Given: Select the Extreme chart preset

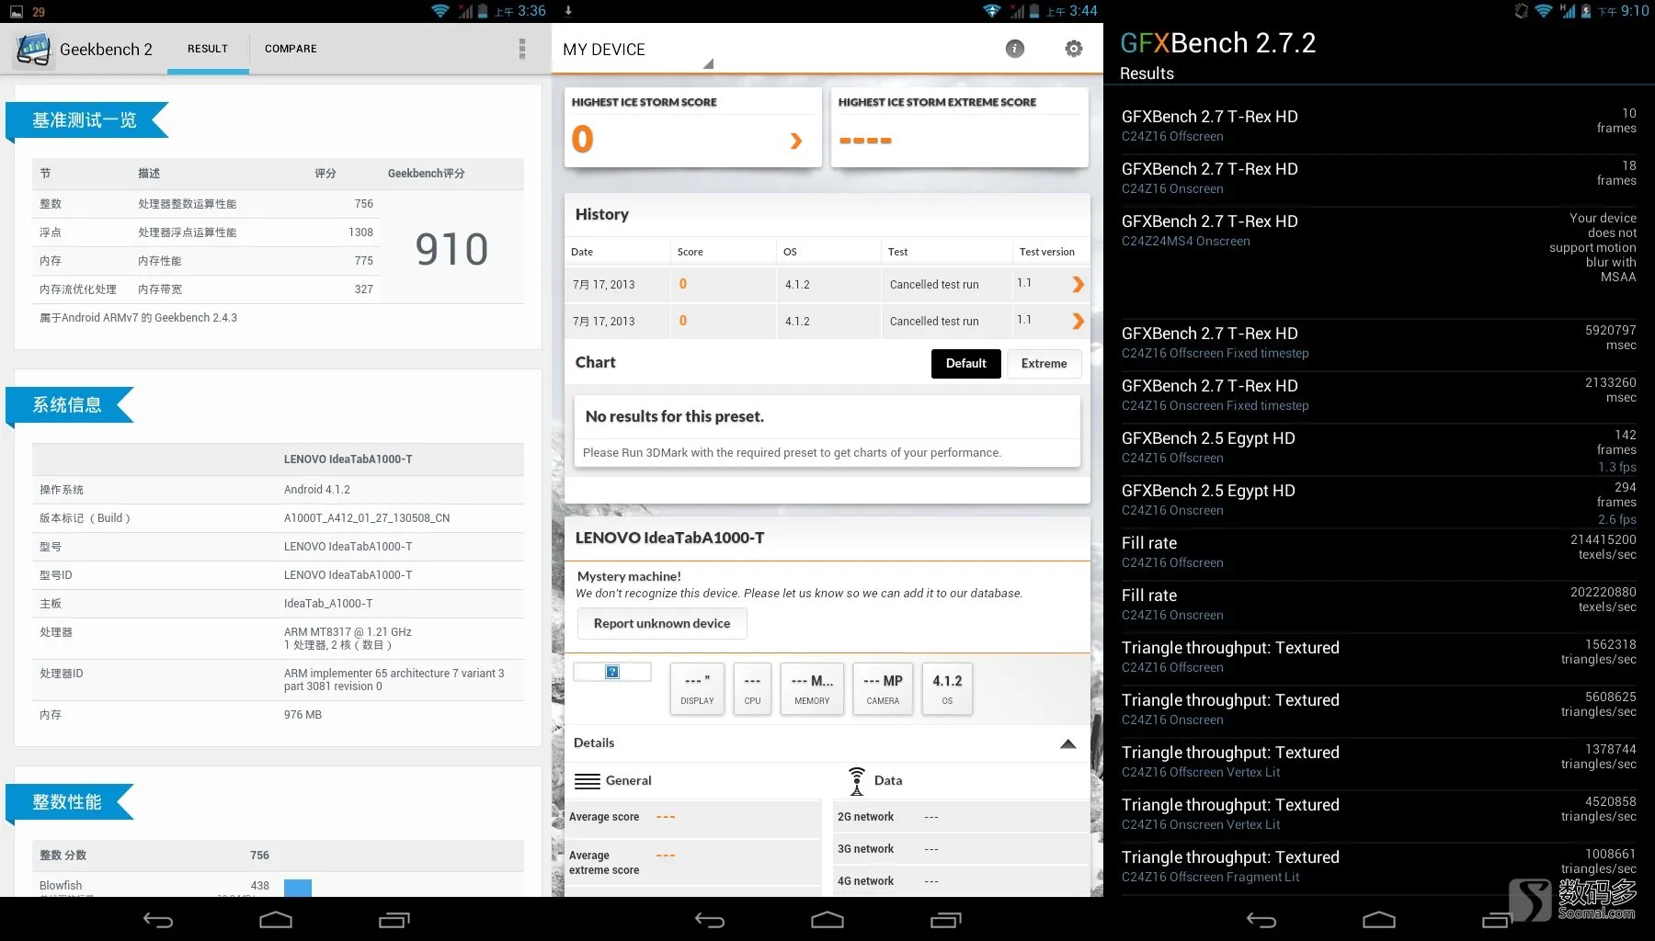Looking at the screenshot, I should (1044, 364).
